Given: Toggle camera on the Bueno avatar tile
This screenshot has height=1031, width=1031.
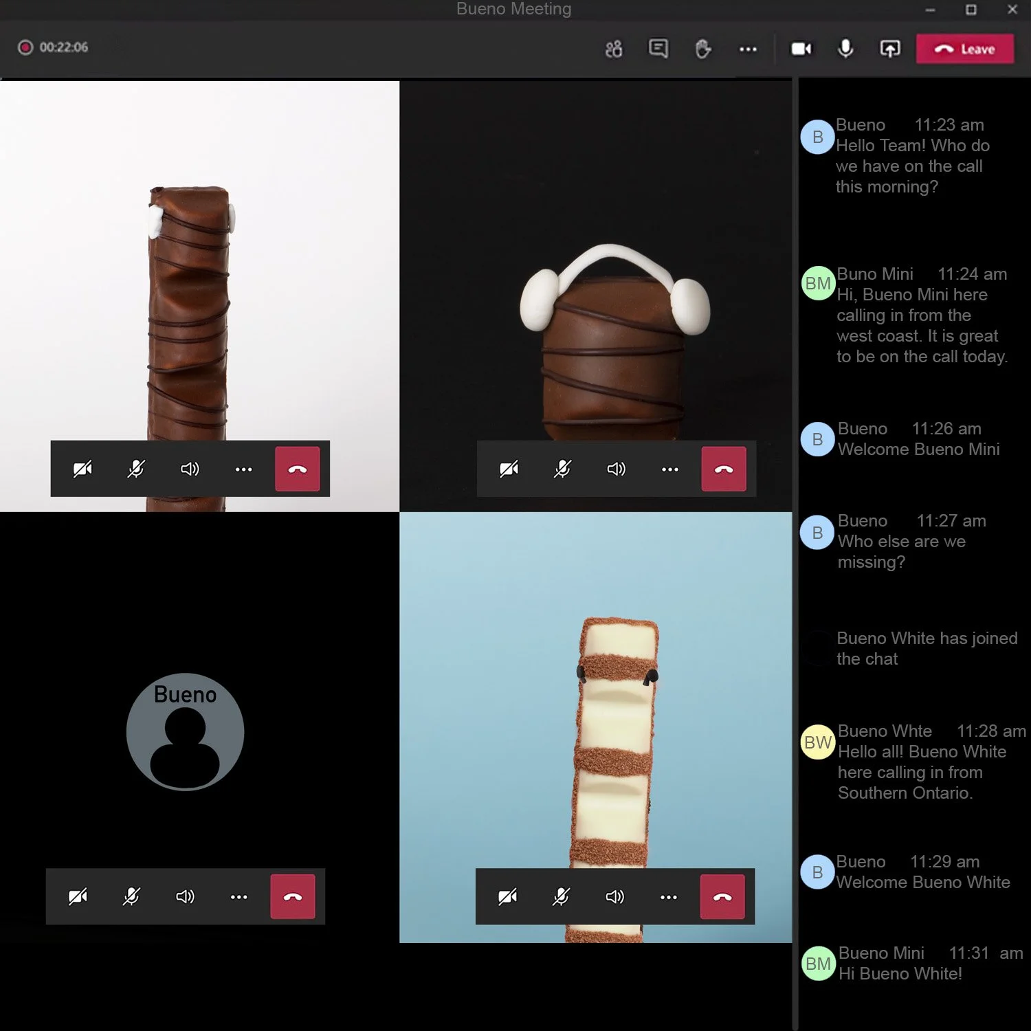Looking at the screenshot, I should (78, 897).
